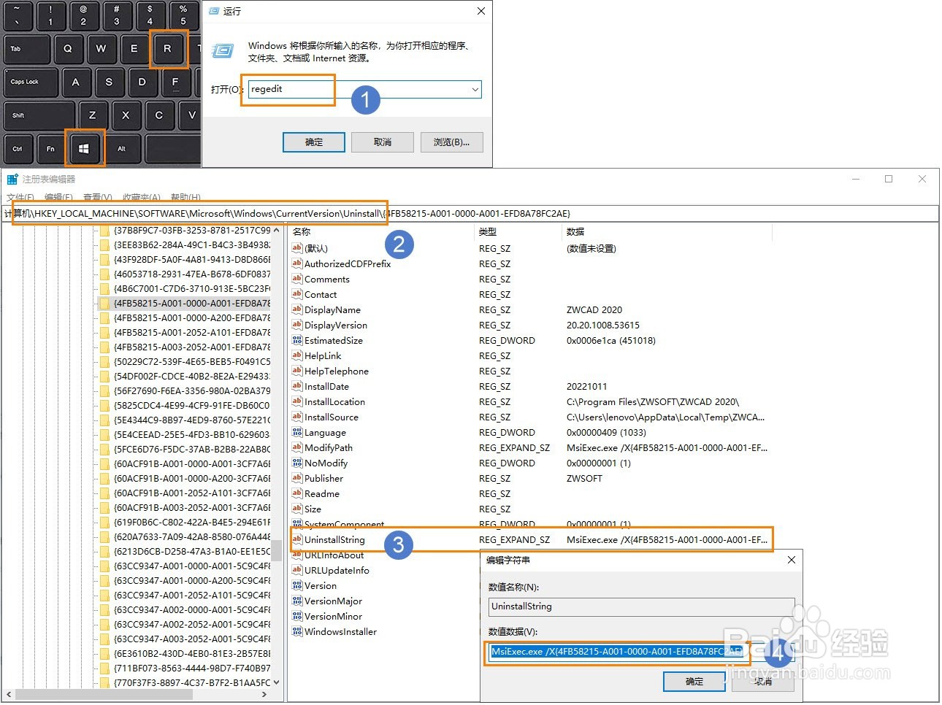Click the folder icon of {6E3610B2-430D key
Screen dimensions: 942x705
click(104, 653)
